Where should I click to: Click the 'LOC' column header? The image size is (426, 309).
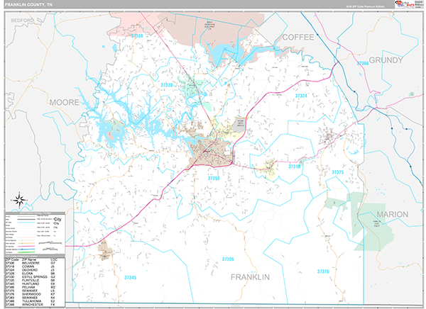pos(54,259)
